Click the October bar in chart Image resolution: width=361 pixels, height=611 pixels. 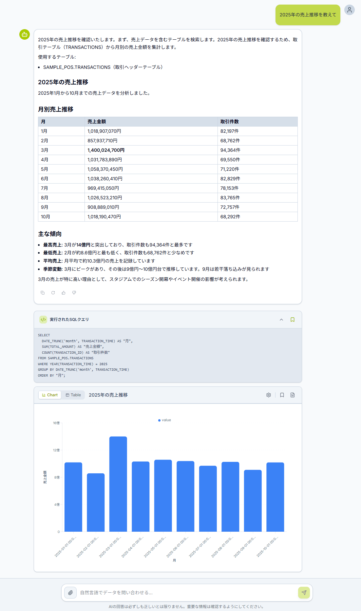click(275, 497)
